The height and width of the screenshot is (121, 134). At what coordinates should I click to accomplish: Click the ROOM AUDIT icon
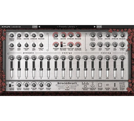pyautogui.click(x=122, y=85)
